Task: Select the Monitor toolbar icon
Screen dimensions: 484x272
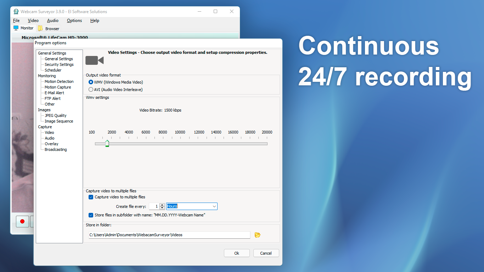Action: 23,28
